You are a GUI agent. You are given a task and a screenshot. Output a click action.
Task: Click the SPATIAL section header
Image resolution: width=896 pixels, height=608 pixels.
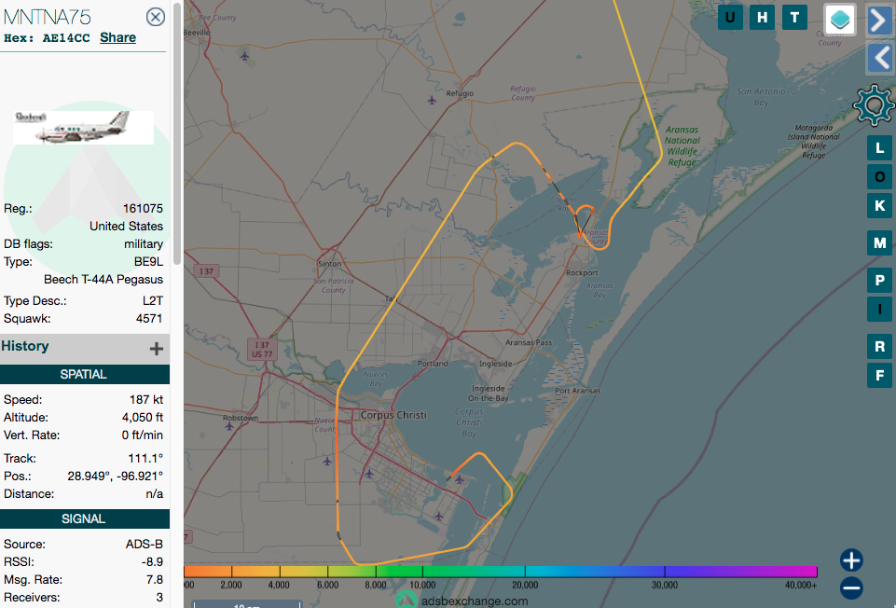point(85,374)
